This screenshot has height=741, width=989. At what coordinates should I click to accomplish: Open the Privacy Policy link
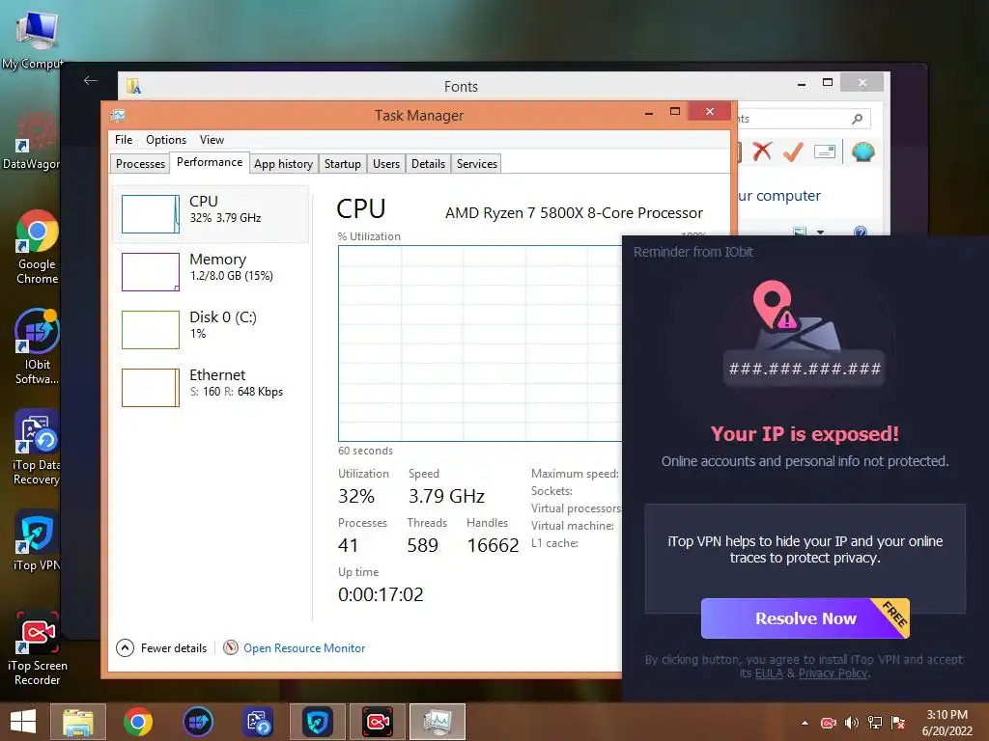pos(833,673)
